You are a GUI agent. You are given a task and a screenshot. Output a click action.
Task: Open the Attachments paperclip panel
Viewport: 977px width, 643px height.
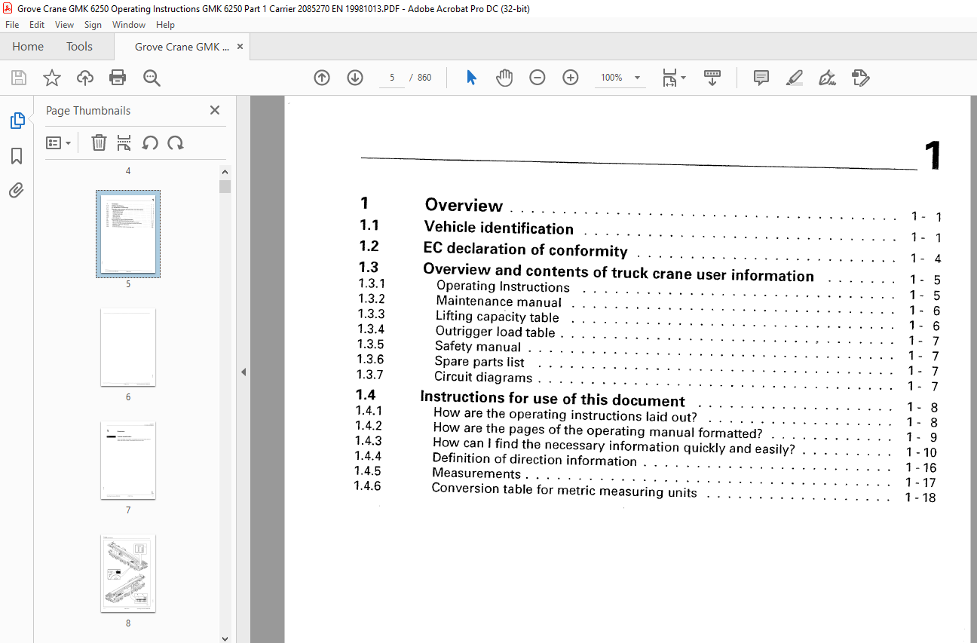point(17,191)
